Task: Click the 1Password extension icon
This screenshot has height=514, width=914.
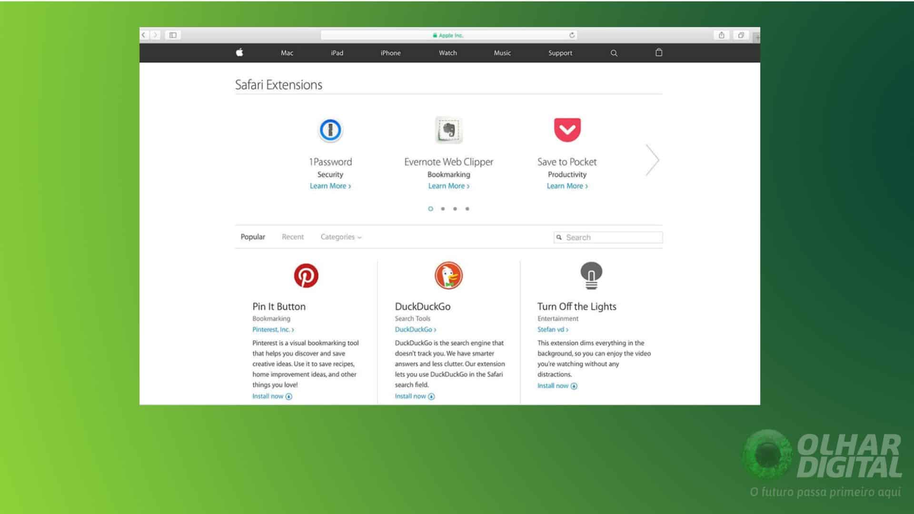Action: [x=330, y=129]
